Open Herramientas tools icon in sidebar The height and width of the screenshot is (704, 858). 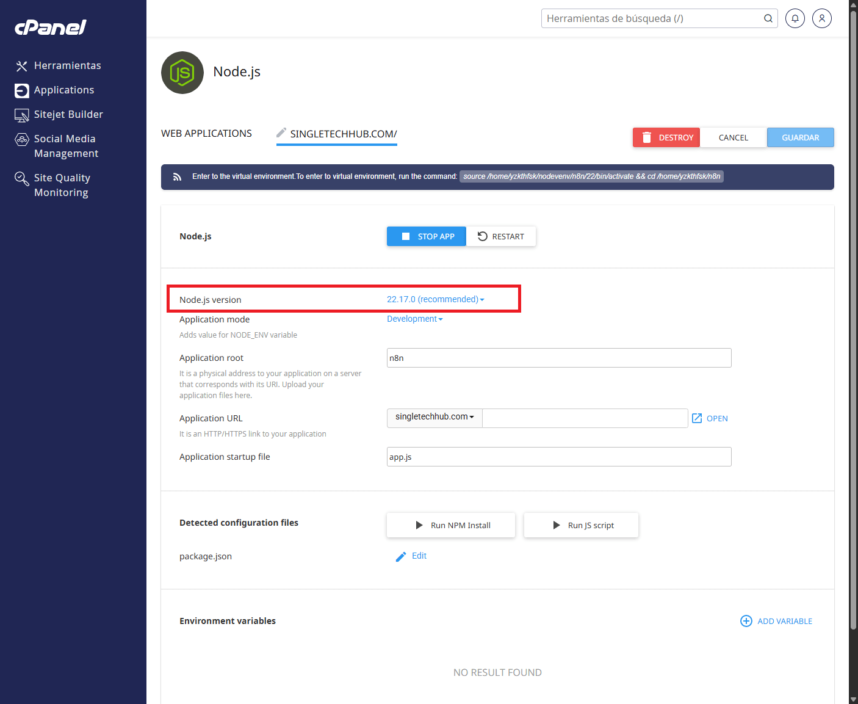(22, 66)
